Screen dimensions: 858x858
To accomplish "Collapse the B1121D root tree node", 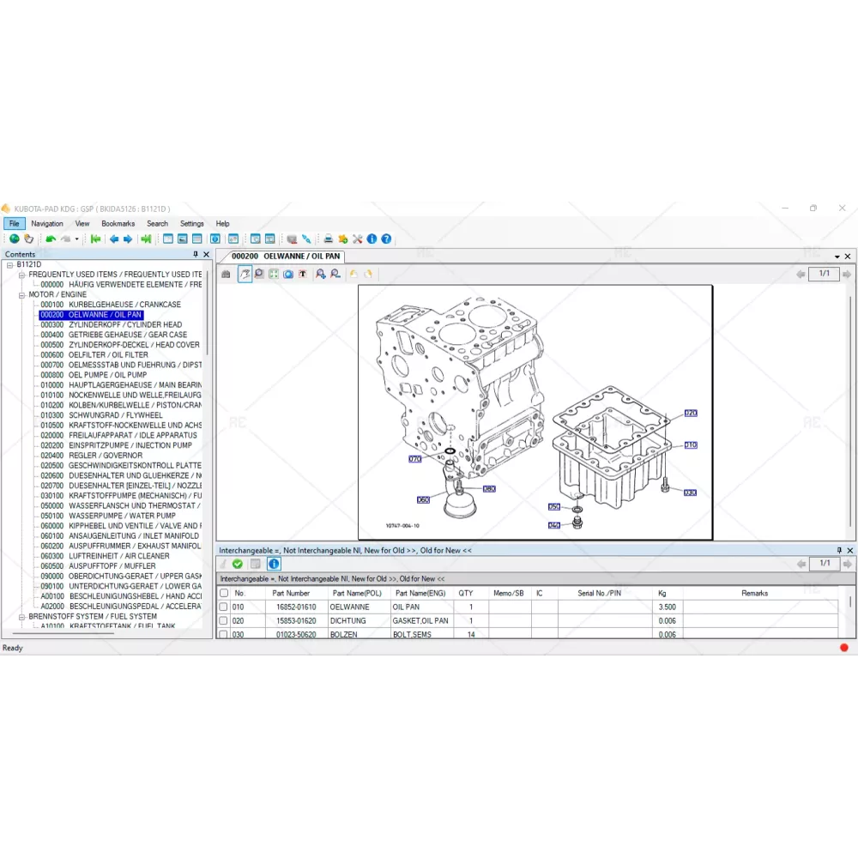I will click(x=10, y=265).
